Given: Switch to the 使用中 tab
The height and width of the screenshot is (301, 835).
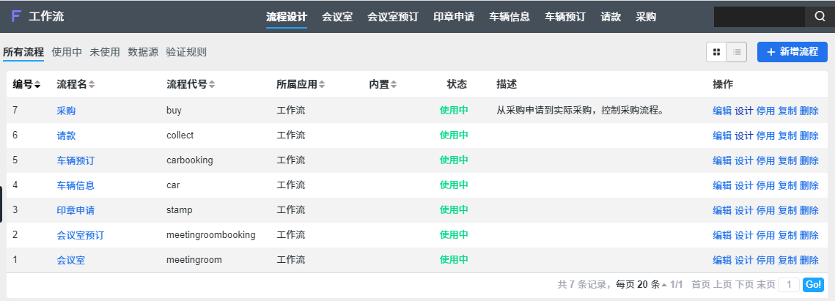Looking at the screenshot, I should coord(67,52).
